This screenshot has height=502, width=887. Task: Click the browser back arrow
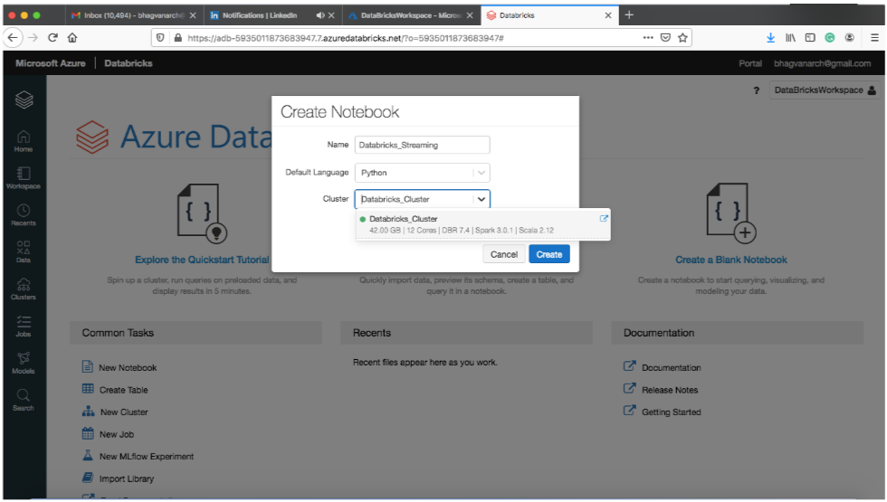(x=13, y=38)
